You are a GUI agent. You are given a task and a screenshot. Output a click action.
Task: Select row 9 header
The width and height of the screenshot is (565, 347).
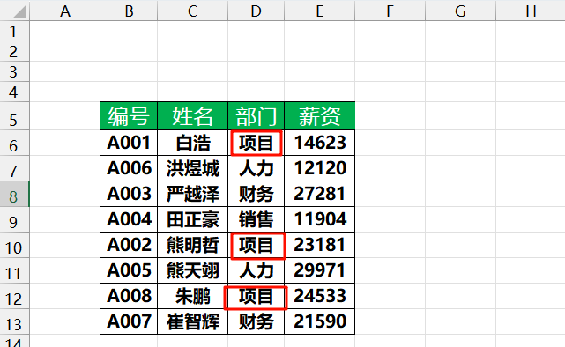click(14, 219)
